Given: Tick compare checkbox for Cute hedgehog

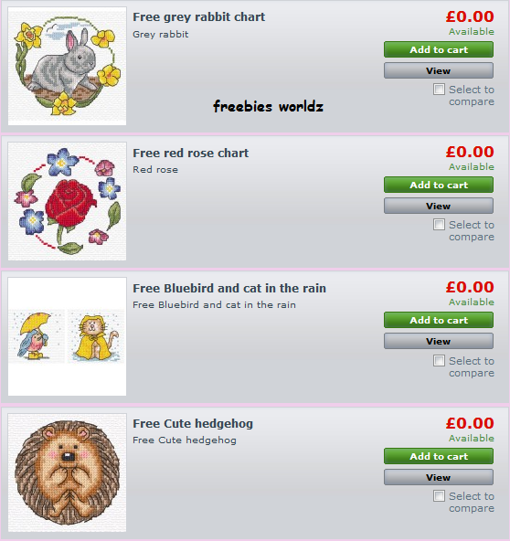Looking at the screenshot, I should pos(439,496).
